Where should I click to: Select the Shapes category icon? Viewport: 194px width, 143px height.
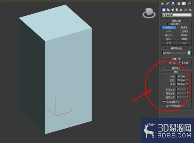coord(168,10)
